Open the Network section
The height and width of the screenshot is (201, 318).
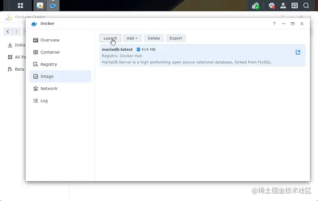click(60, 89)
